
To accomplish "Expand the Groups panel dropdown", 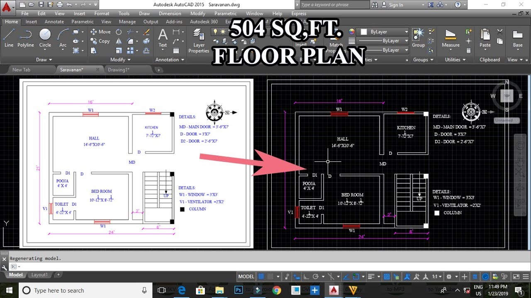I will [x=423, y=60].
